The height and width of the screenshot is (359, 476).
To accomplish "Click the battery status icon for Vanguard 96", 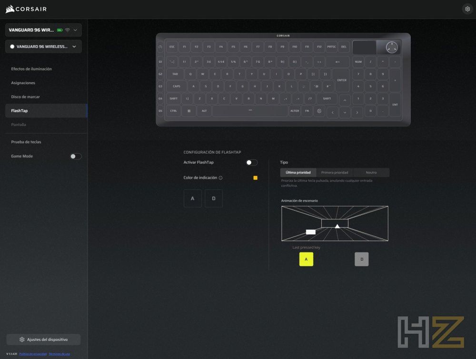I will [60, 30].
